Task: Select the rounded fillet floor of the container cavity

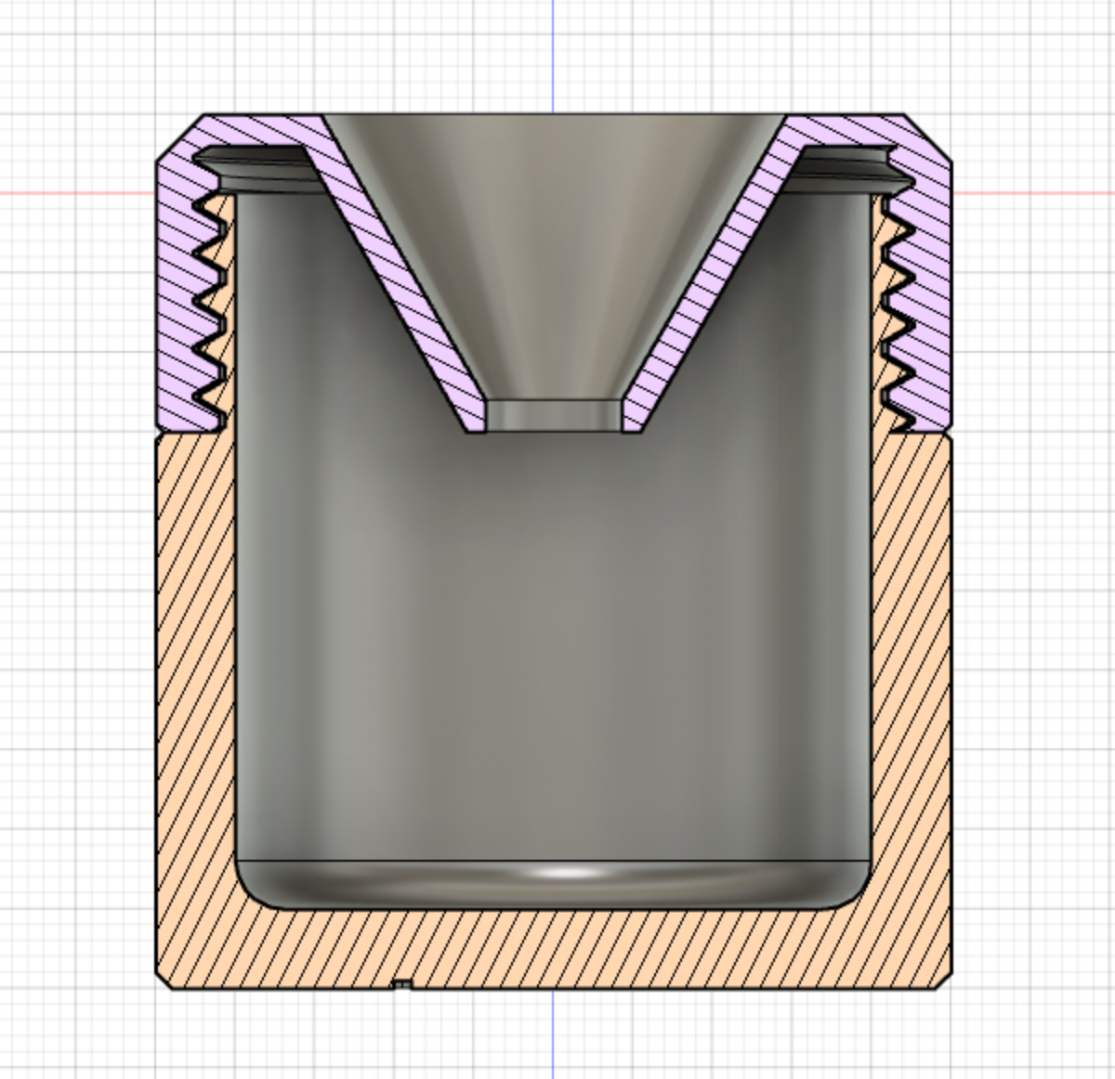Action: click(554, 885)
